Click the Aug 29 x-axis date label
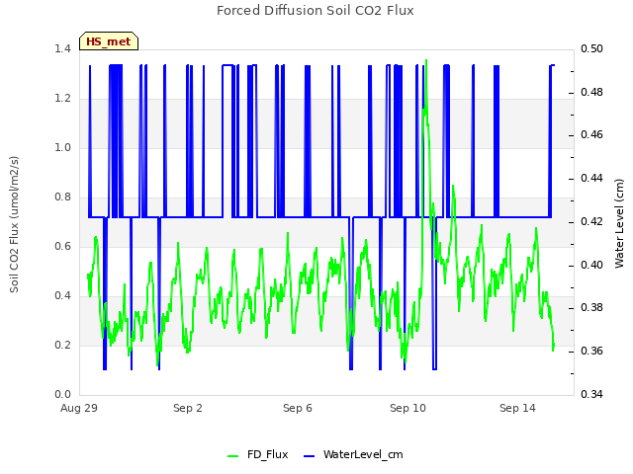633x474 pixels. tap(79, 408)
